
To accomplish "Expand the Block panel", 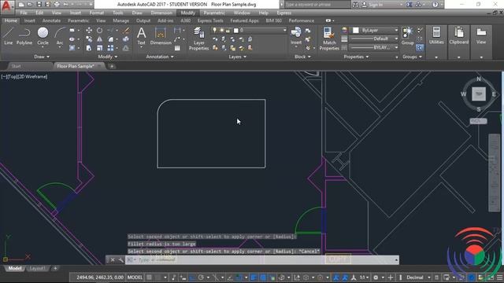I will pos(302,57).
